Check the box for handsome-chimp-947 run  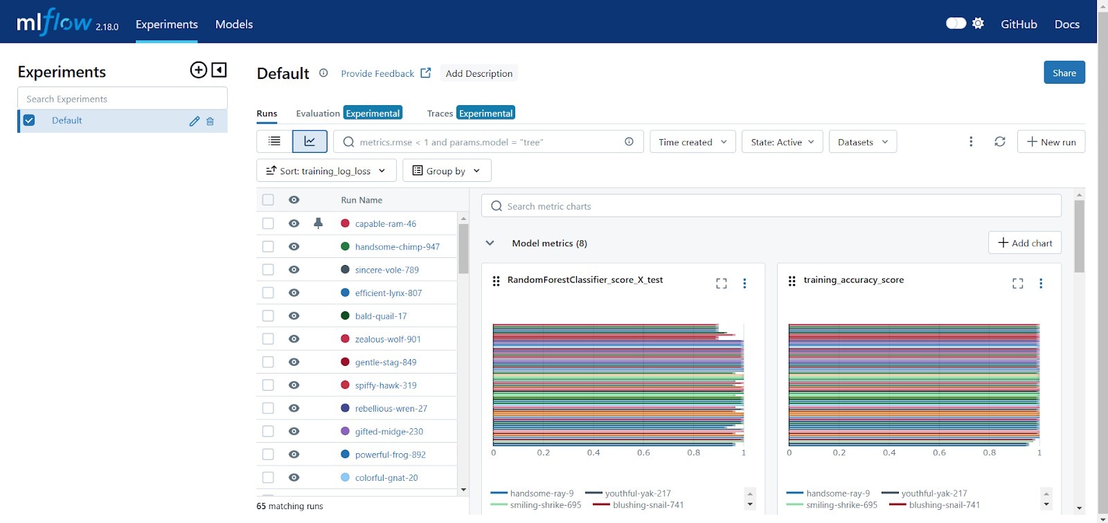pyautogui.click(x=268, y=247)
